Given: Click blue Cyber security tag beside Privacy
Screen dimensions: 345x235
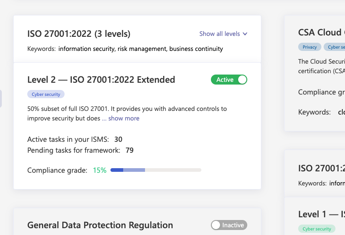Looking at the screenshot, I should point(335,47).
